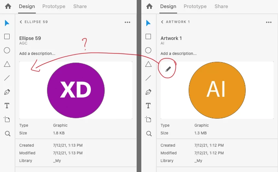Select the Ellipse tool in right window

[148, 50]
